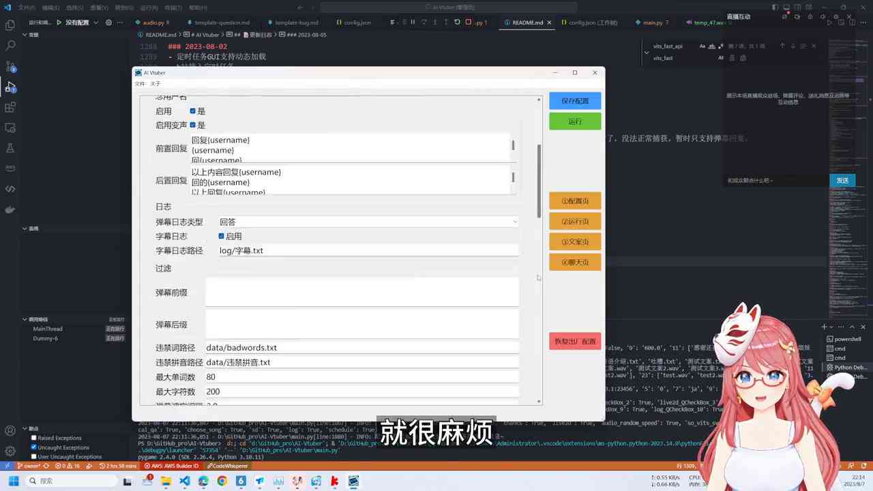The image size is (873, 491).
Task: Open Remote Explorer icon in activity bar
Action: (x=10, y=128)
